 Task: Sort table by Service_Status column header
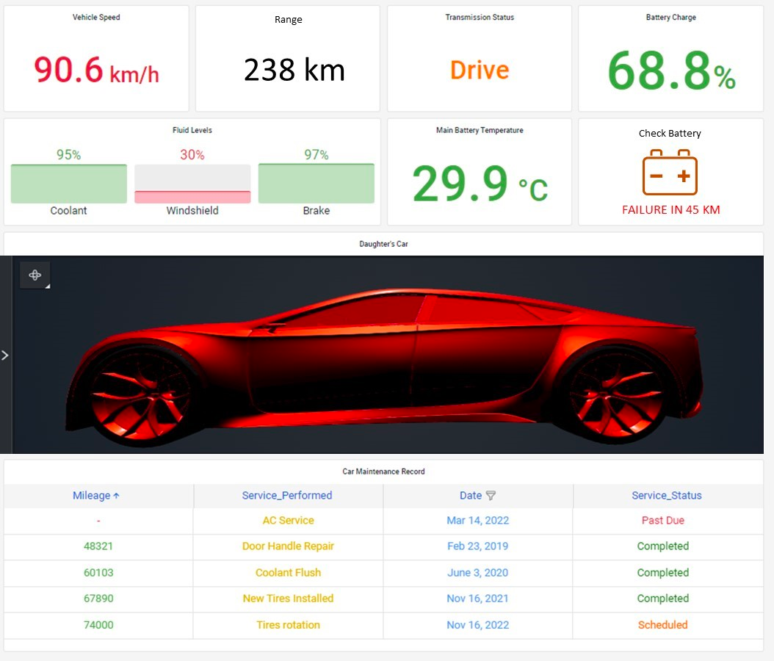(x=666, y=495)
